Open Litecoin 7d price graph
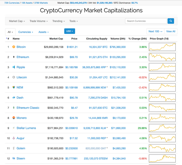This screenshot has height=165, width=182. pyautogui.click(x=162, y=77)
